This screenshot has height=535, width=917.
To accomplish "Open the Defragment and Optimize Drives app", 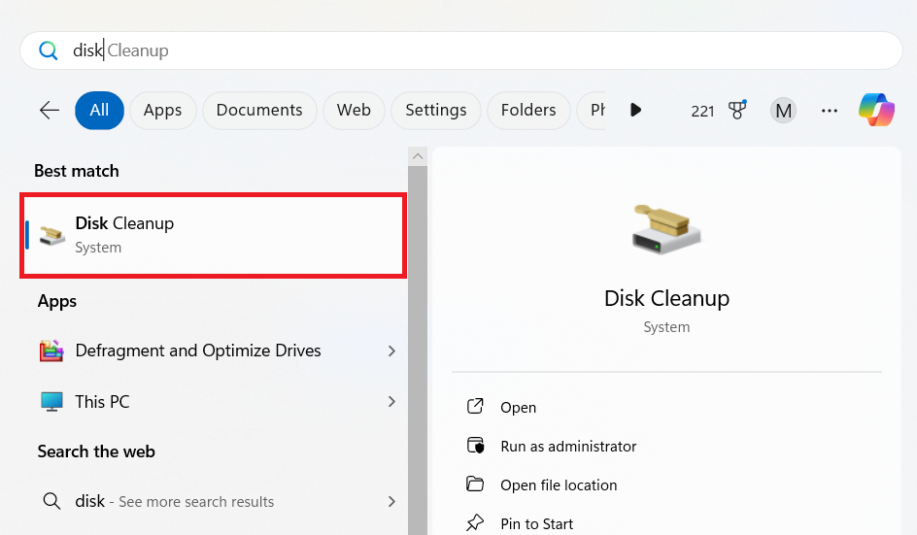I will coord(198,351).
